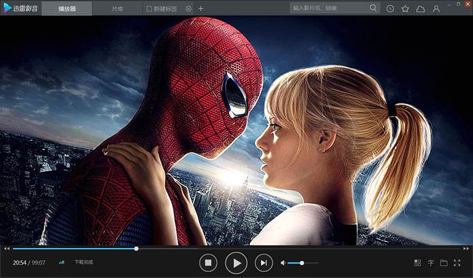Viewport: 473px width, 278px height.
Task: Open the file folder icon
Action: [x=444, y=263]
